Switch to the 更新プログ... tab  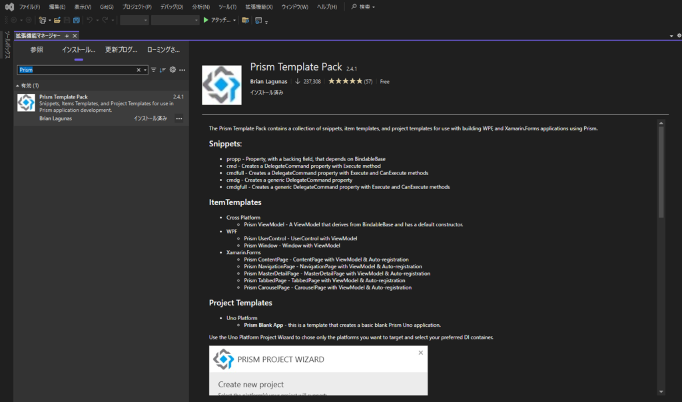click(121, 50)
